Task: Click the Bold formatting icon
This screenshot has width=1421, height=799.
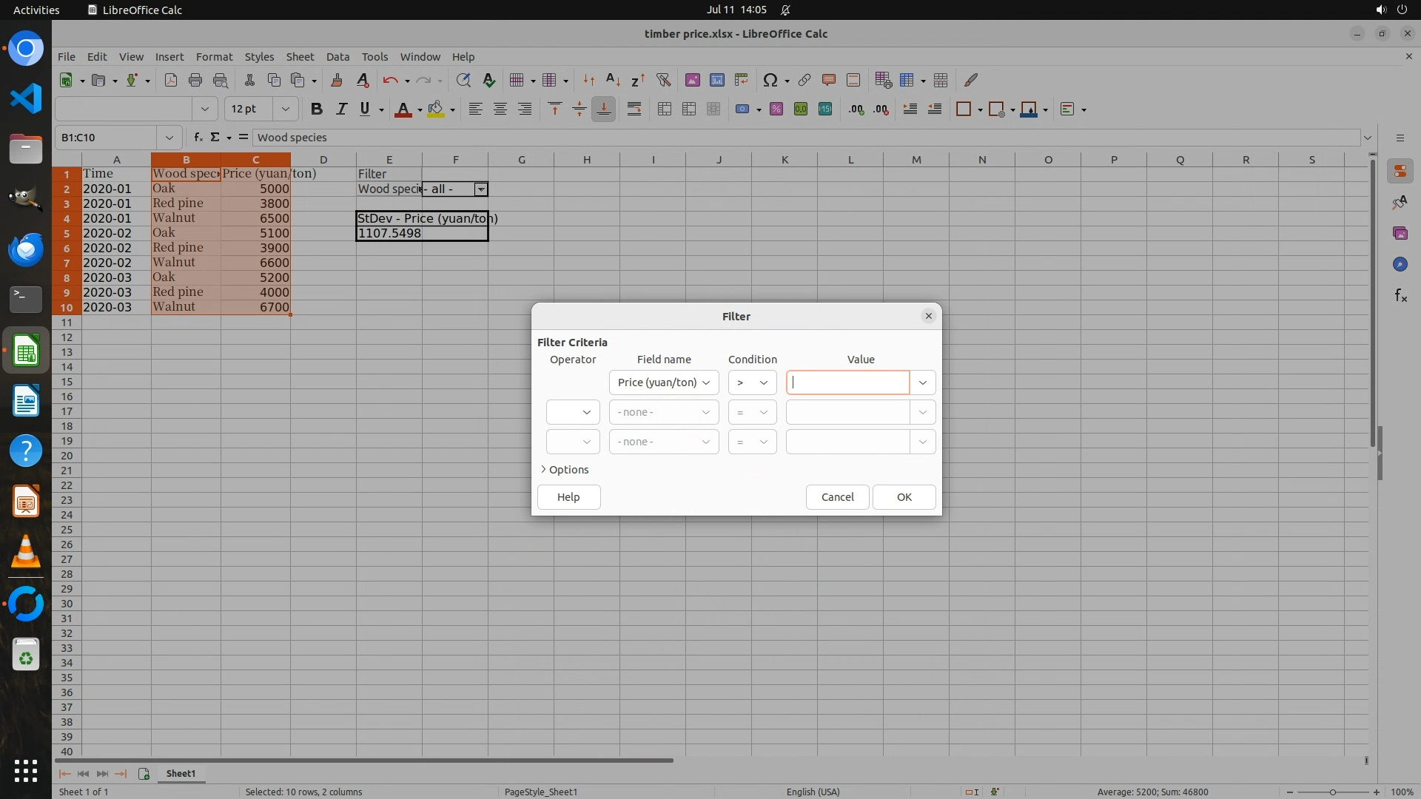Action: 317,109
